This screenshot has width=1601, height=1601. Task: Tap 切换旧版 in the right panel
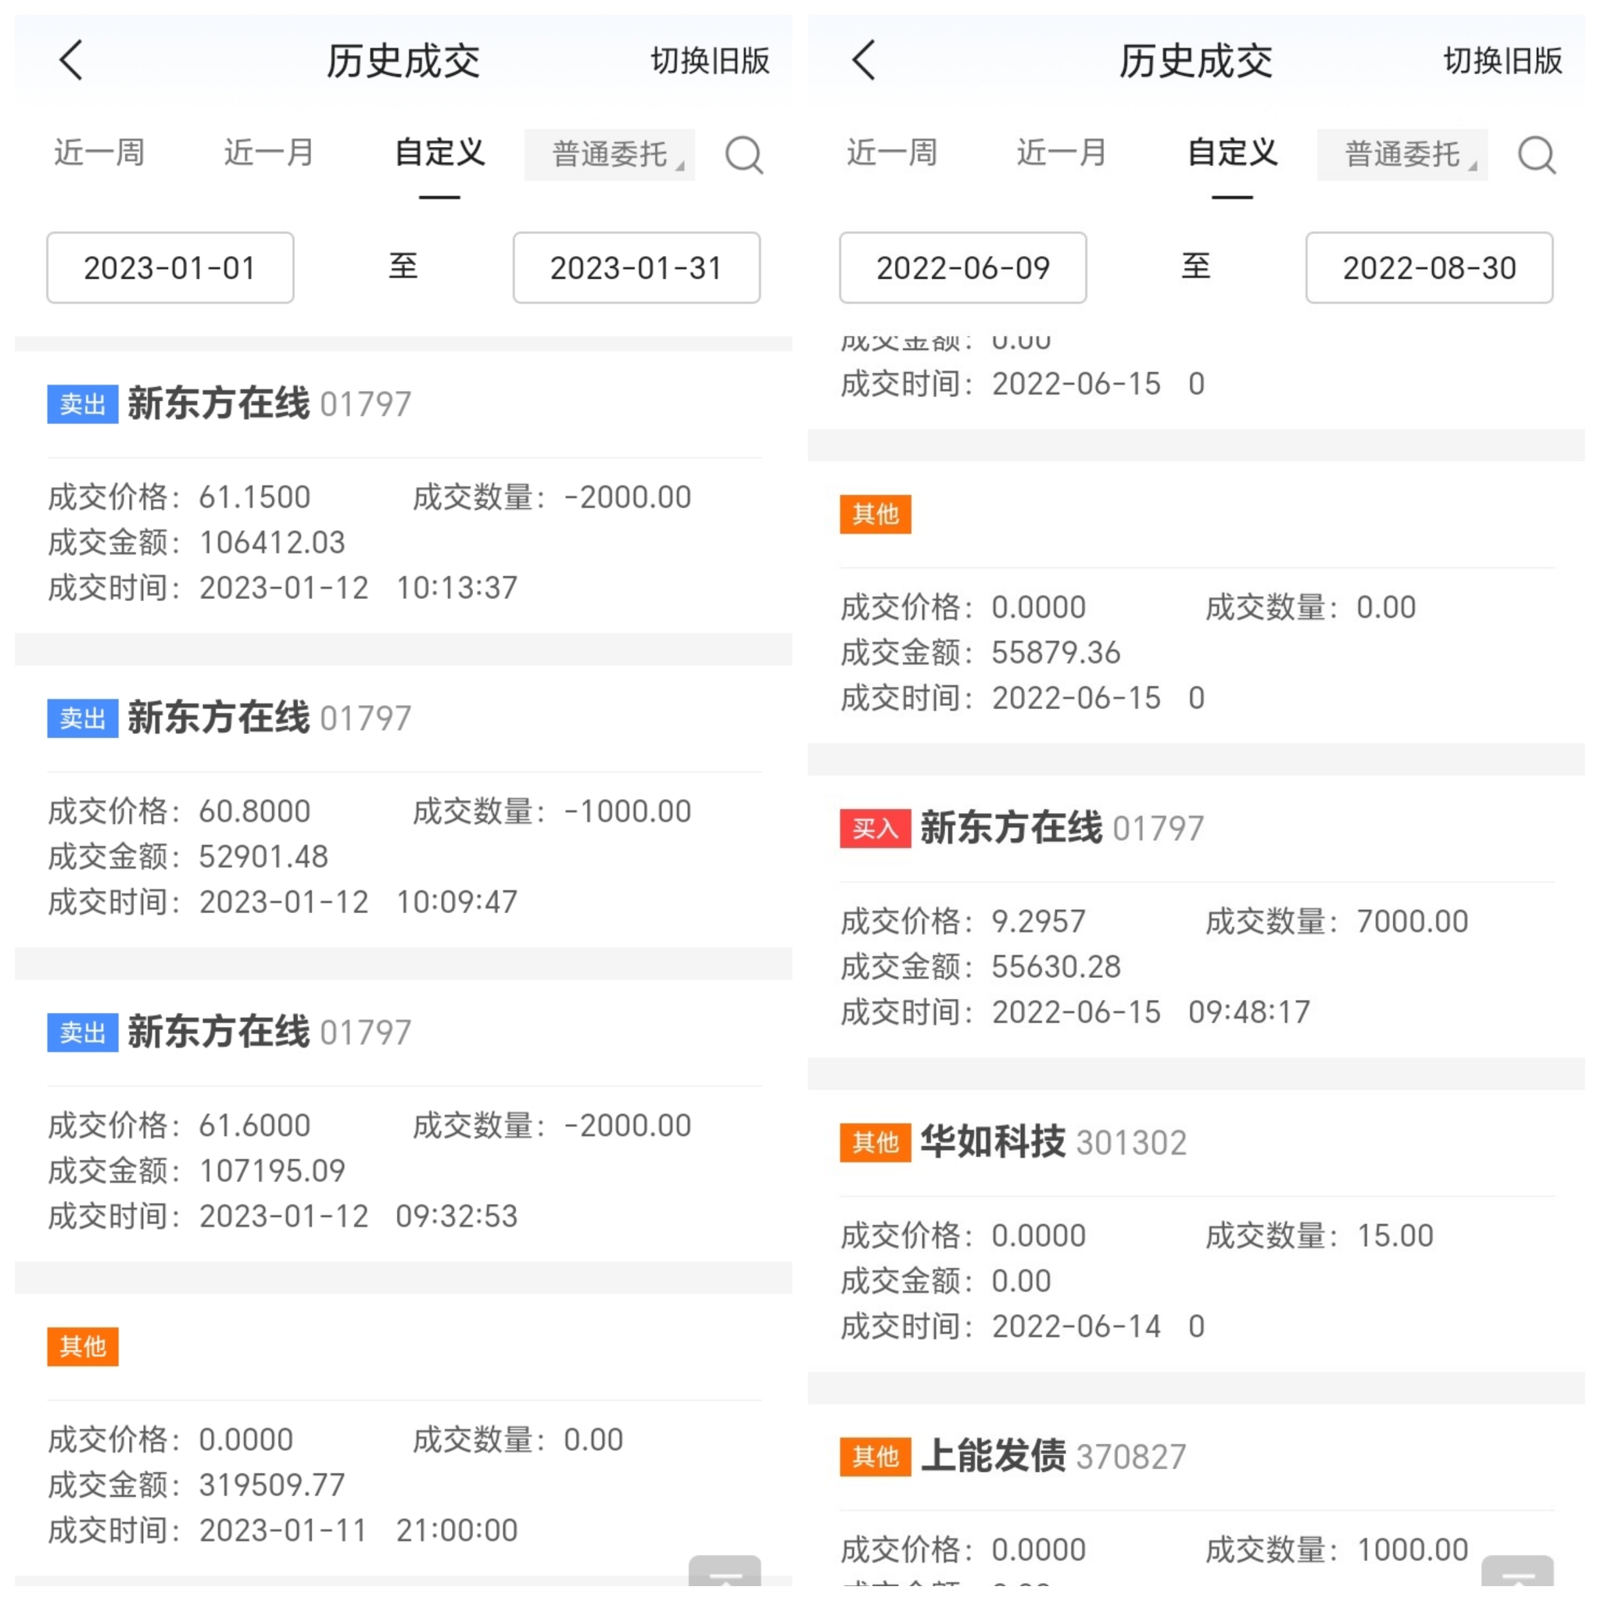coord(1503,60)
